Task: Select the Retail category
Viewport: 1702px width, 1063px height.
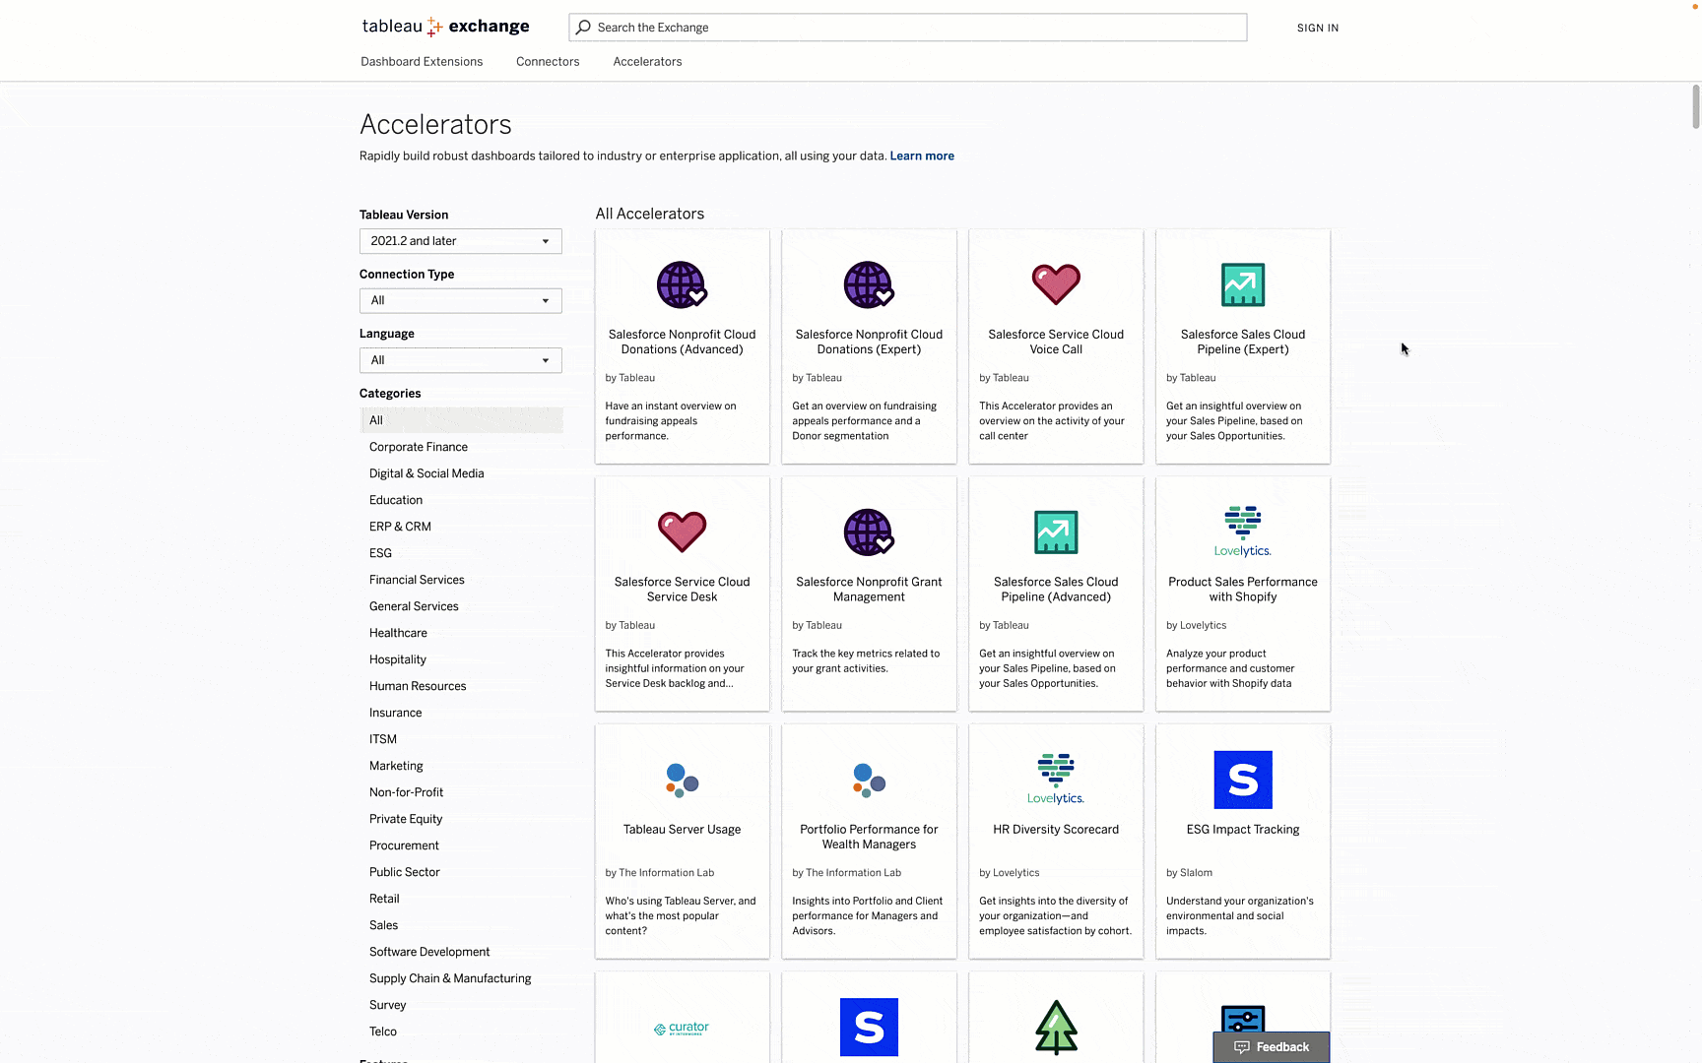Action: tap(384, 899)
